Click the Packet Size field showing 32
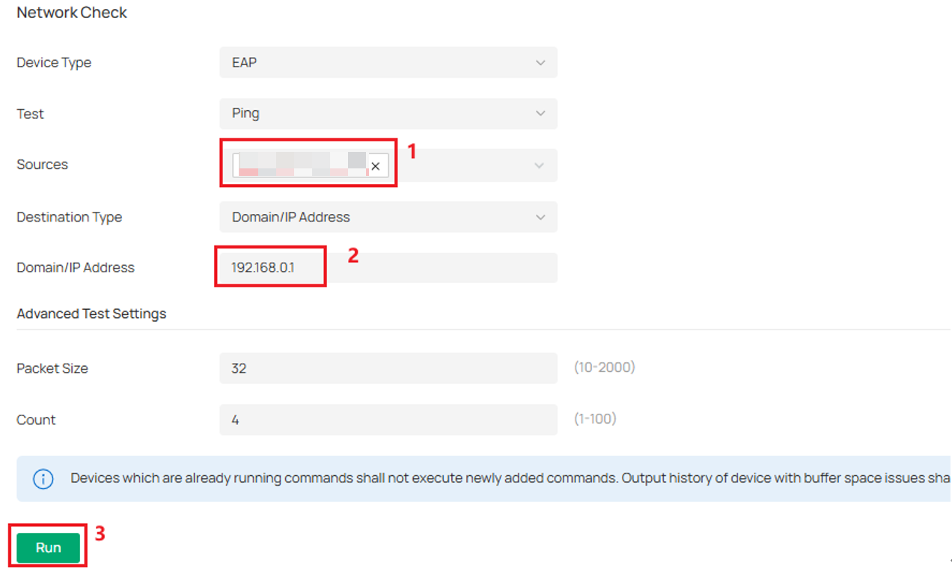Screen dimensions: 952x571 [x=388, y=368]
